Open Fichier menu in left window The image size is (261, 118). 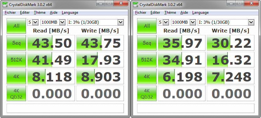(x=10, y=12)
